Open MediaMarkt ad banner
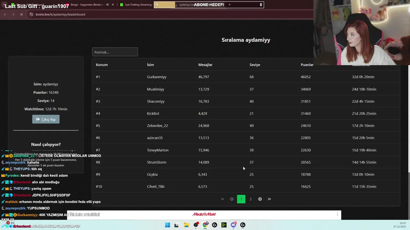The image size is (410, 230). tap(204, 214)
